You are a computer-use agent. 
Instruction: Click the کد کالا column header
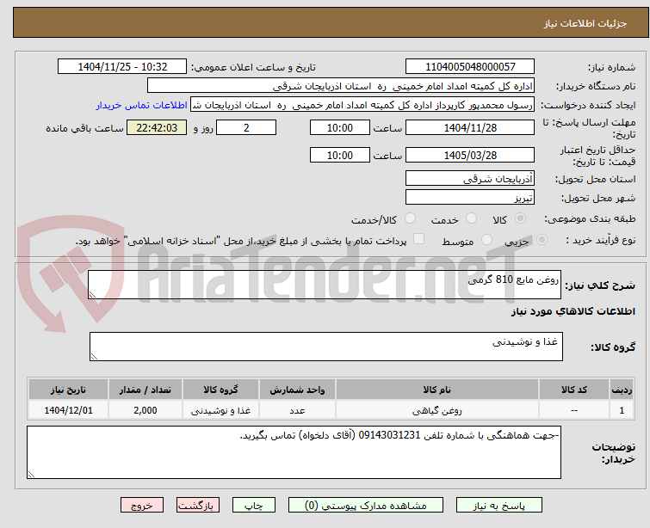[x=574, y=390]
